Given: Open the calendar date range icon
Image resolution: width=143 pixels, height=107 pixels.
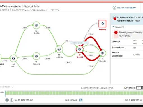Looking at the screenshot, I should 81,100.
